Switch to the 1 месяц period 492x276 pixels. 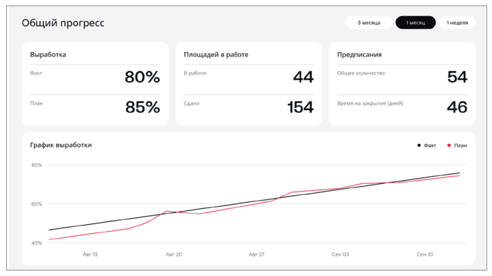click(415, 23)
